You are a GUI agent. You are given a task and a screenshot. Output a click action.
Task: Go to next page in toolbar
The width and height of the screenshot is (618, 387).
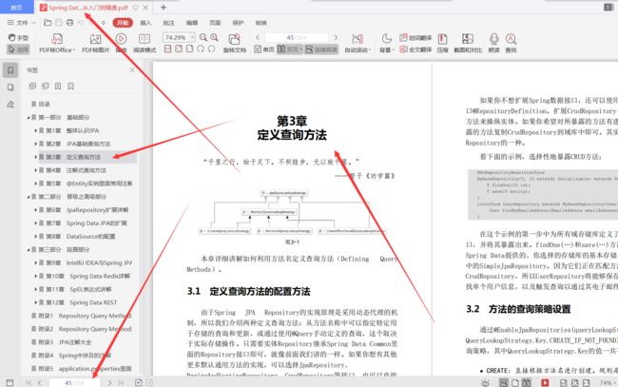pyautogui.click(x=336, y=37)
